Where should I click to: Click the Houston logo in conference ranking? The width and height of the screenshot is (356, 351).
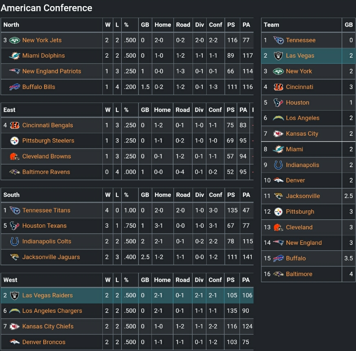(x=278, y=103)
